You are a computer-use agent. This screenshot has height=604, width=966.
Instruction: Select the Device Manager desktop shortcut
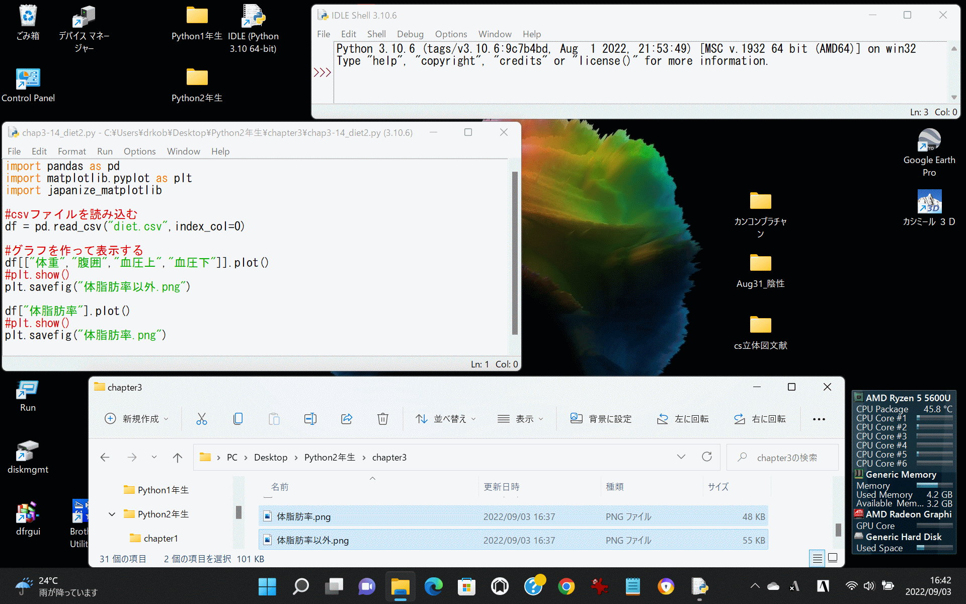84,29
